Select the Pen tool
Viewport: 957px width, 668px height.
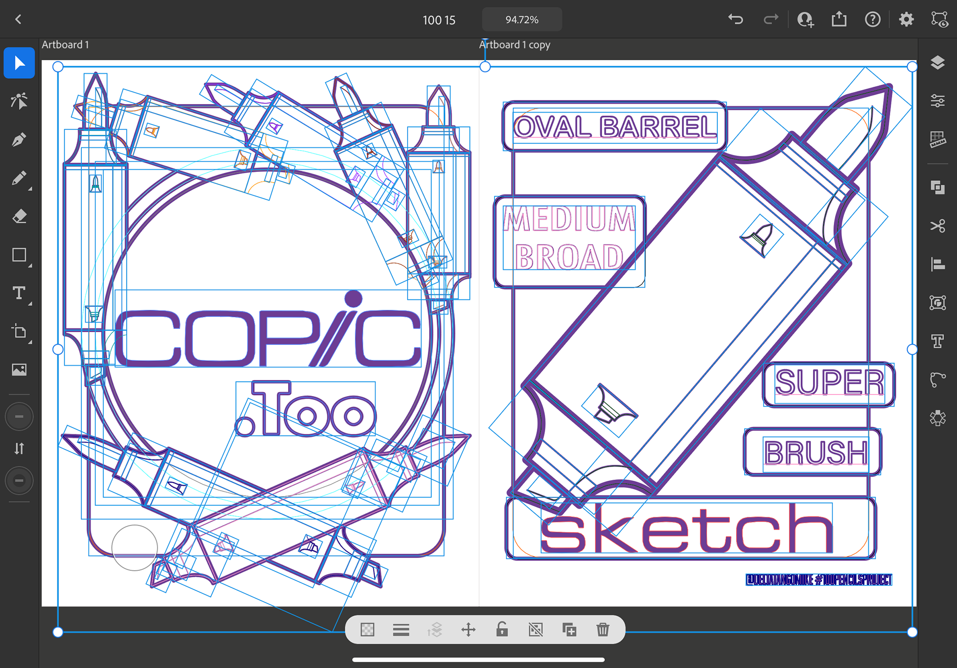point(19,139)
